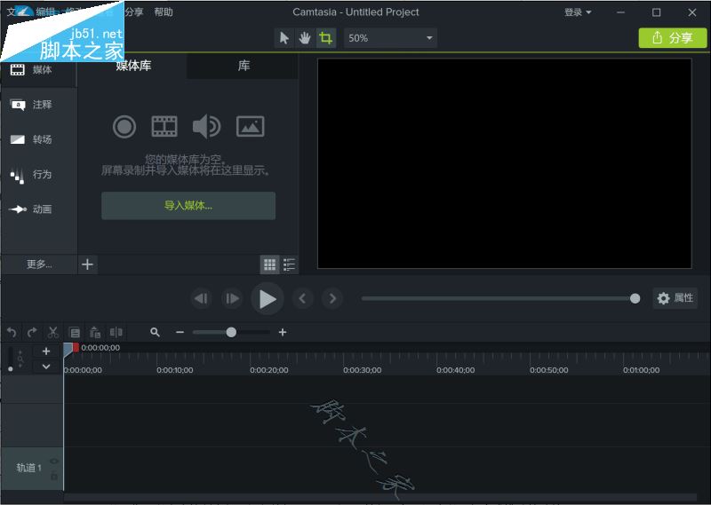The height and width of the screenshot is (505, 711).
Task: Step back one frame
Action: pyautogui.click(x=202, y=298)
